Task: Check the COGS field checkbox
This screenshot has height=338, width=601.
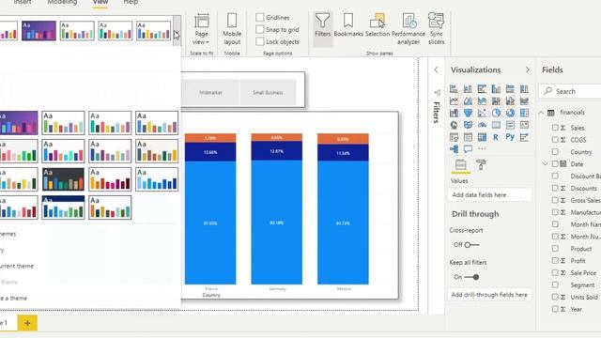Action: click(555, 140)
